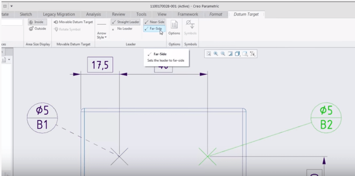Click the Zoom In magnifier icon
The image size is (355, 176).
(216, 54)
